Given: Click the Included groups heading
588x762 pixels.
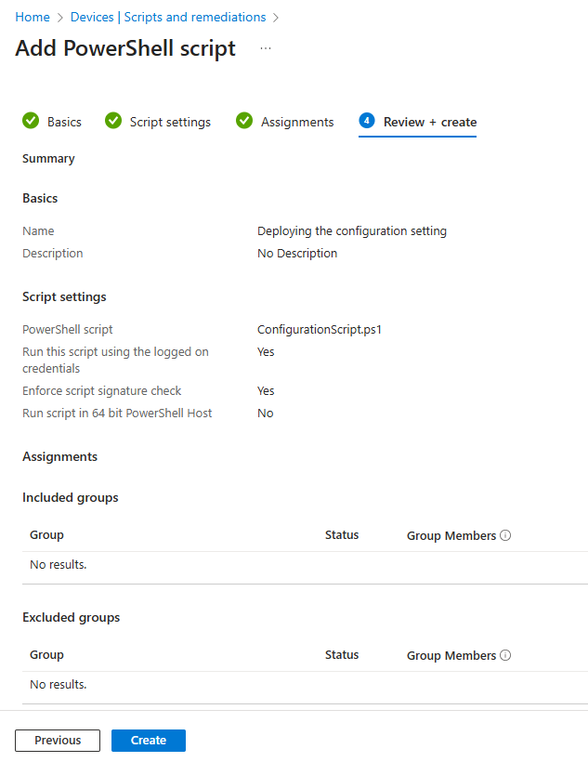Looking at the screenshot, I should tap(71, 498).
